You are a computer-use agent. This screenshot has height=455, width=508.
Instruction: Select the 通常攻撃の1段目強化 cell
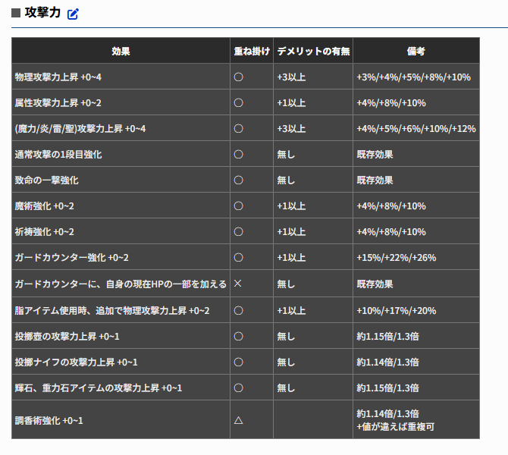tap(121, 154)
